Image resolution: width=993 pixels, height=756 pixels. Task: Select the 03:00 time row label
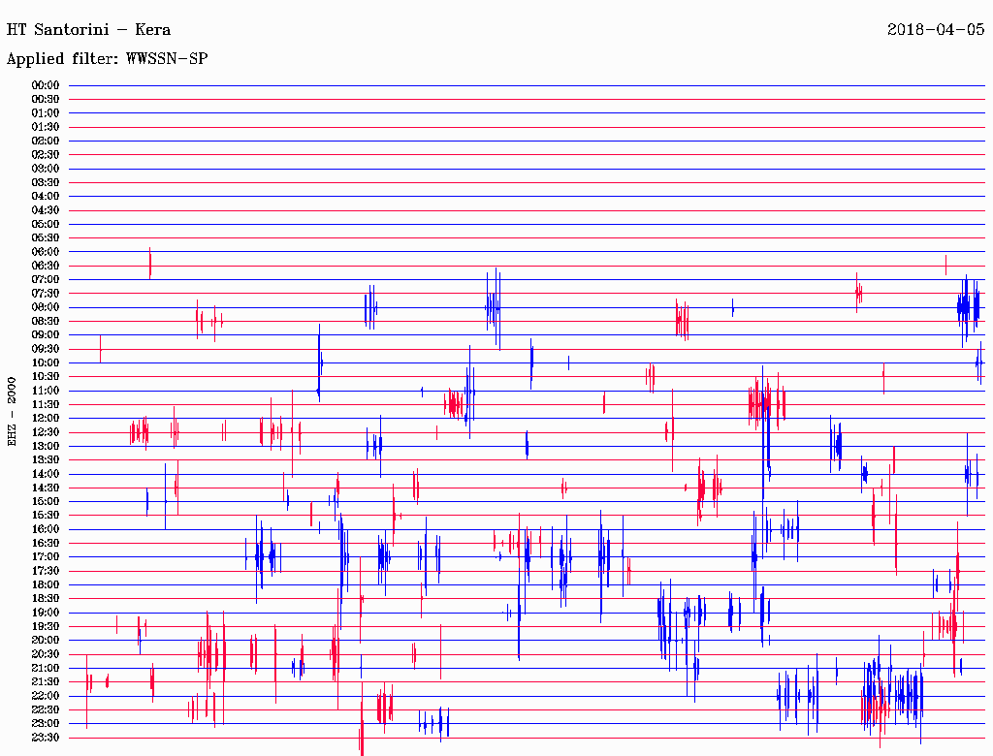tap(46, 169)
